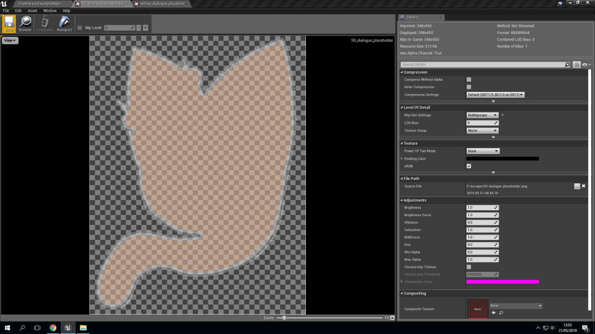Expand the Padding Color property
Image resolution: width=595 pixels, height=334 pixels.
[402, 158]
